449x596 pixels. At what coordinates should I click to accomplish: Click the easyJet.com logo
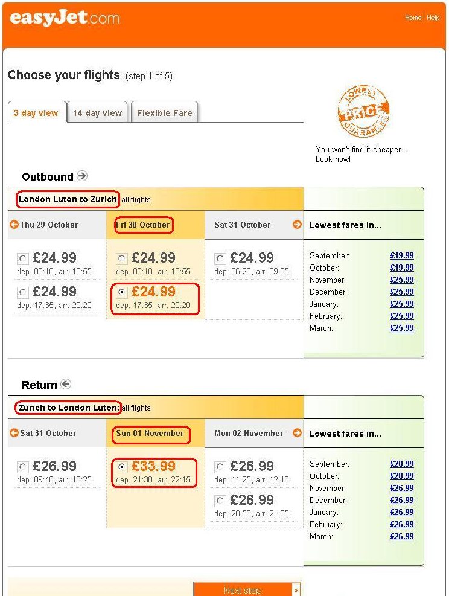click(x=65, y=18)
